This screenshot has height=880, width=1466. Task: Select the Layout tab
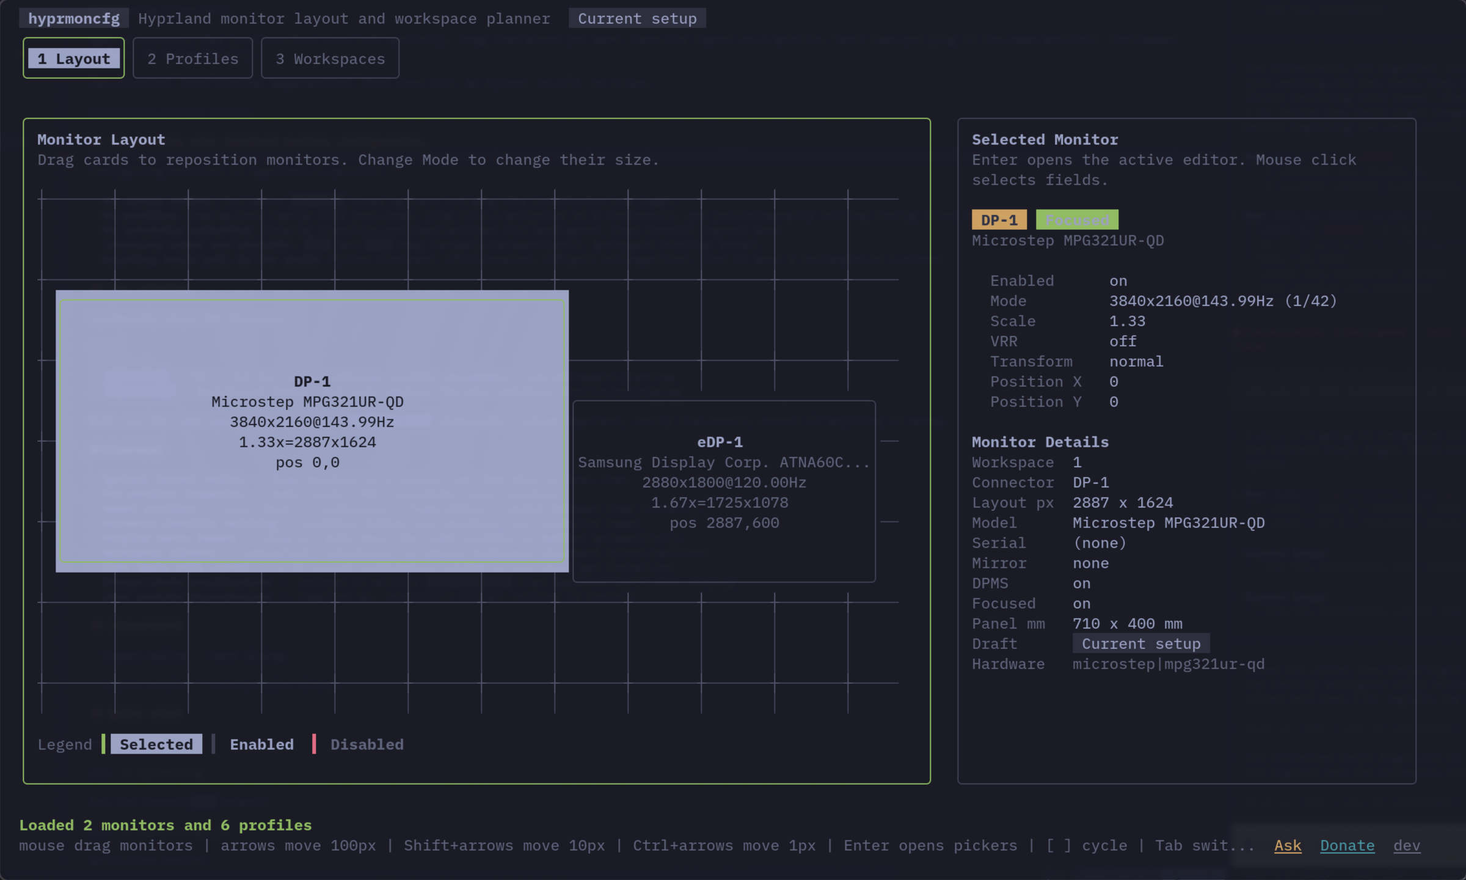(73, 57)
